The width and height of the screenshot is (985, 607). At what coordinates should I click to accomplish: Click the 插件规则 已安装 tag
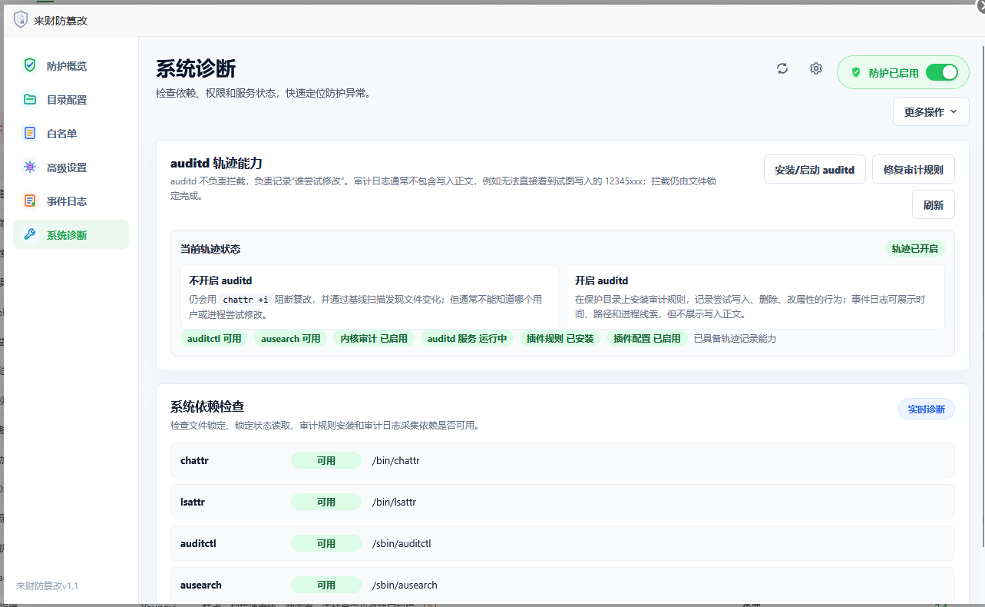point(560,338)
